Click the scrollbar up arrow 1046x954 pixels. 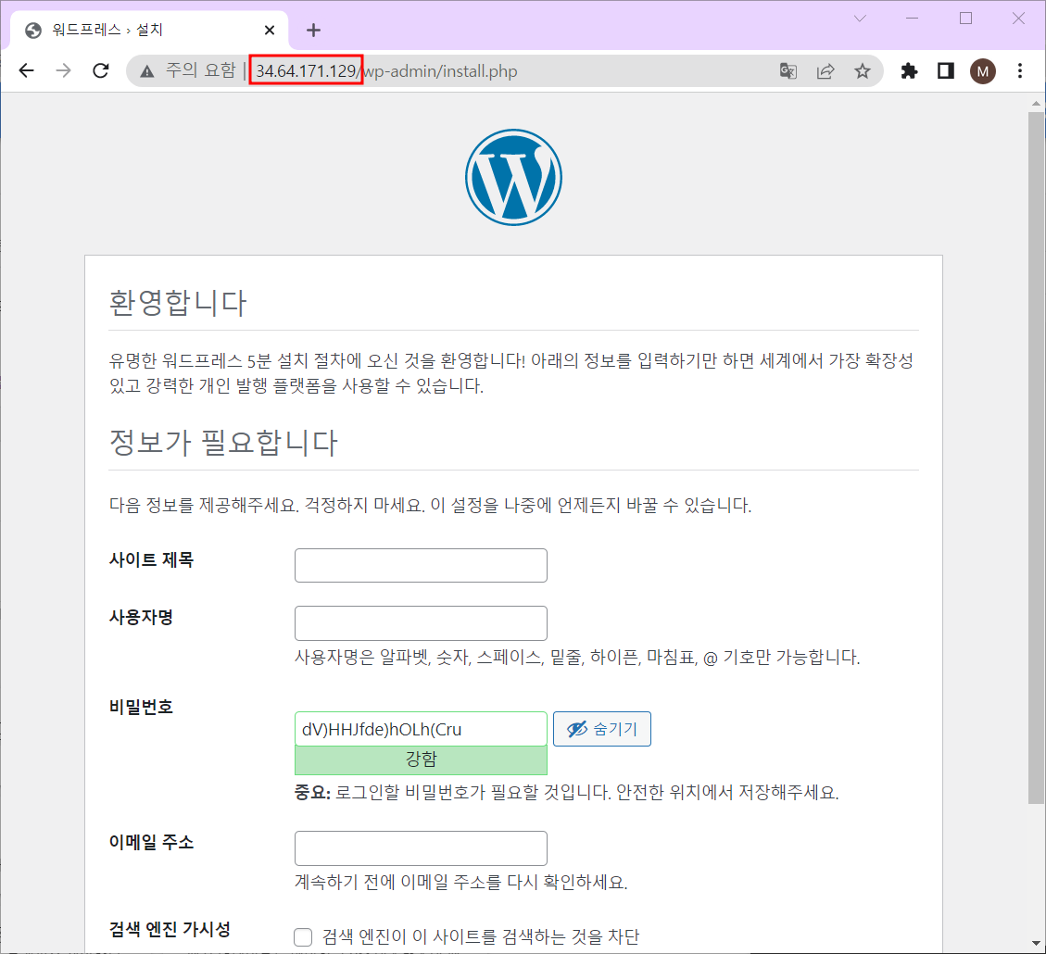pyautogui.click(x=1035, y=104)
